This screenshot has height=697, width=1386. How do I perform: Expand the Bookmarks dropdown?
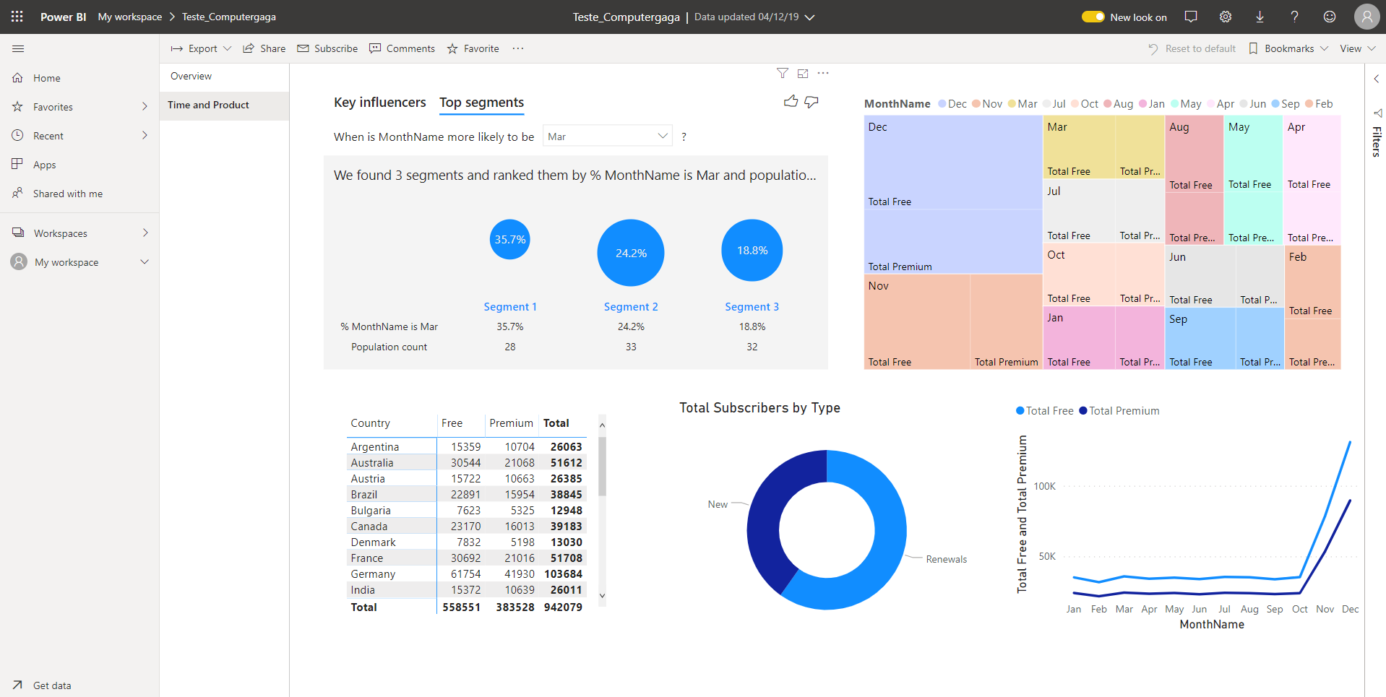1288,48
